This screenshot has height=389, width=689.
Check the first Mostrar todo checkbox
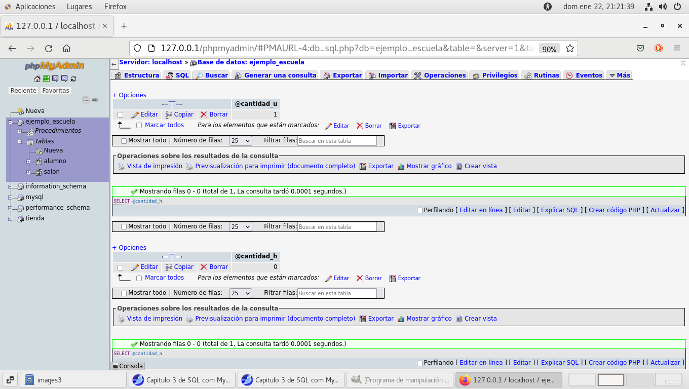tap(124, 141)
